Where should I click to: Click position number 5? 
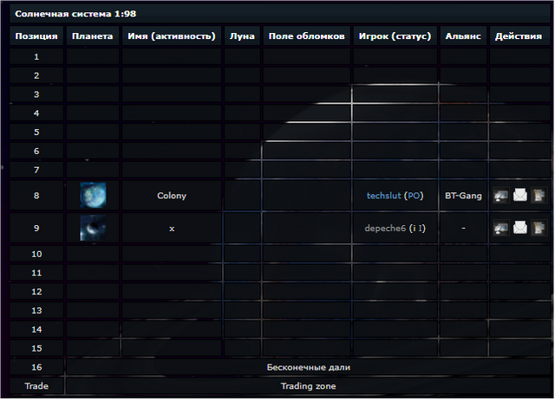click(x=36, y=132)
